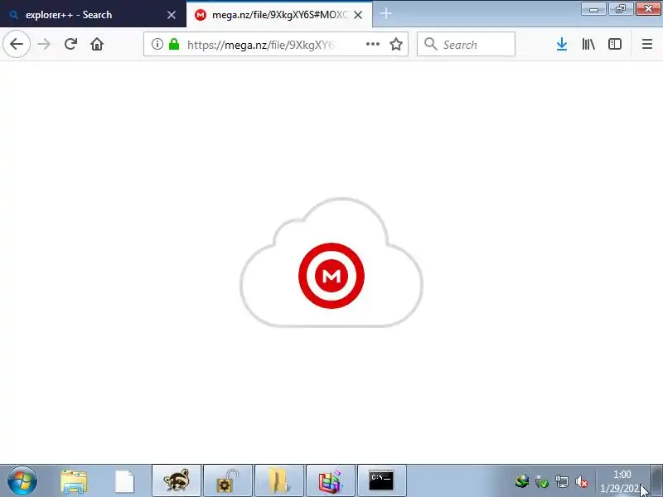Image resolution: width=663 pixels, height=497 pixels.
Task: Reload the current mega.nz page
Action: 70,44
